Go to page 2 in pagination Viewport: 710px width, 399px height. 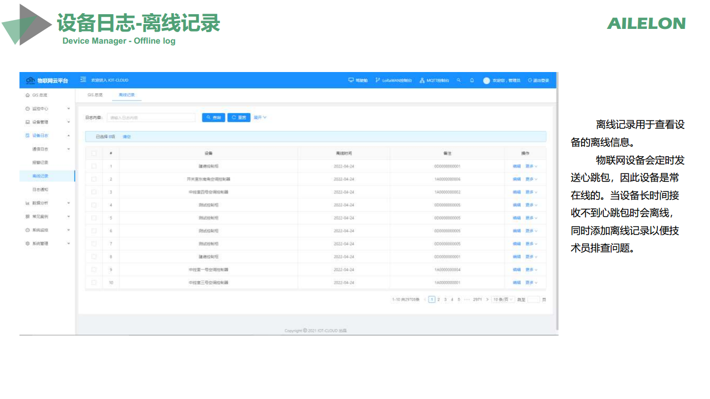(x=439, y=300)
